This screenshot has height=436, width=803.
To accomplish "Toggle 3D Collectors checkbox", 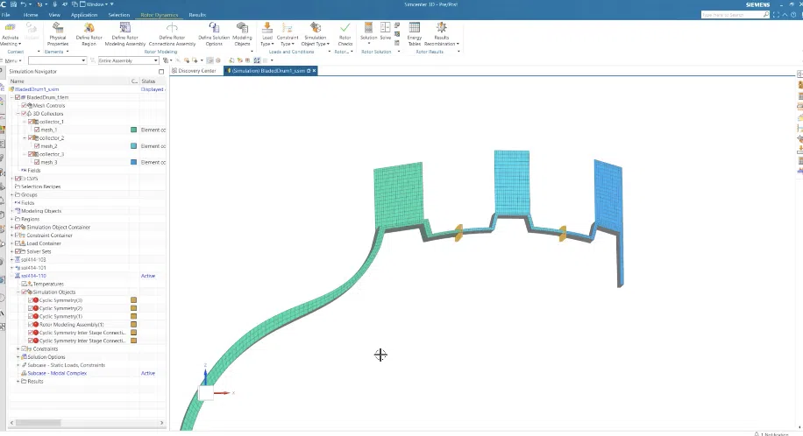I will (24, 114).
